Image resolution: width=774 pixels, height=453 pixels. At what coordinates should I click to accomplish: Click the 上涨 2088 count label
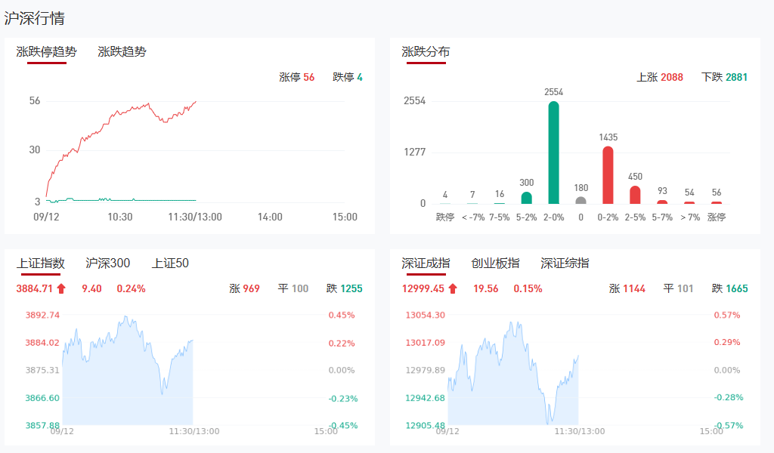tap(660, 77)
